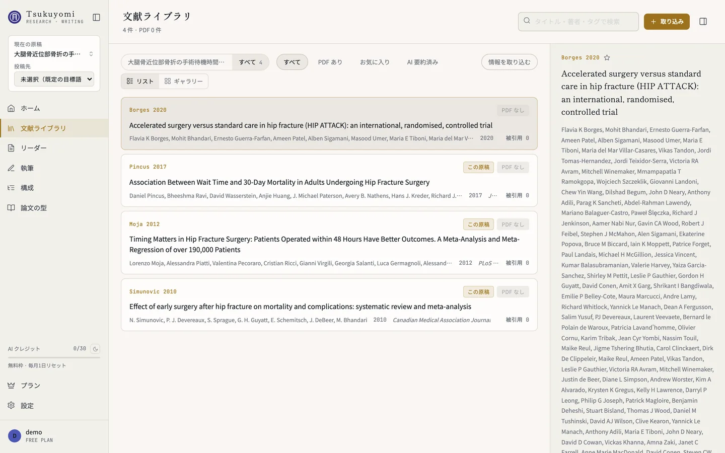This screenshot has width=725, height=453.
Task: Select the すべて filter chip
Action: coord(292,62)
